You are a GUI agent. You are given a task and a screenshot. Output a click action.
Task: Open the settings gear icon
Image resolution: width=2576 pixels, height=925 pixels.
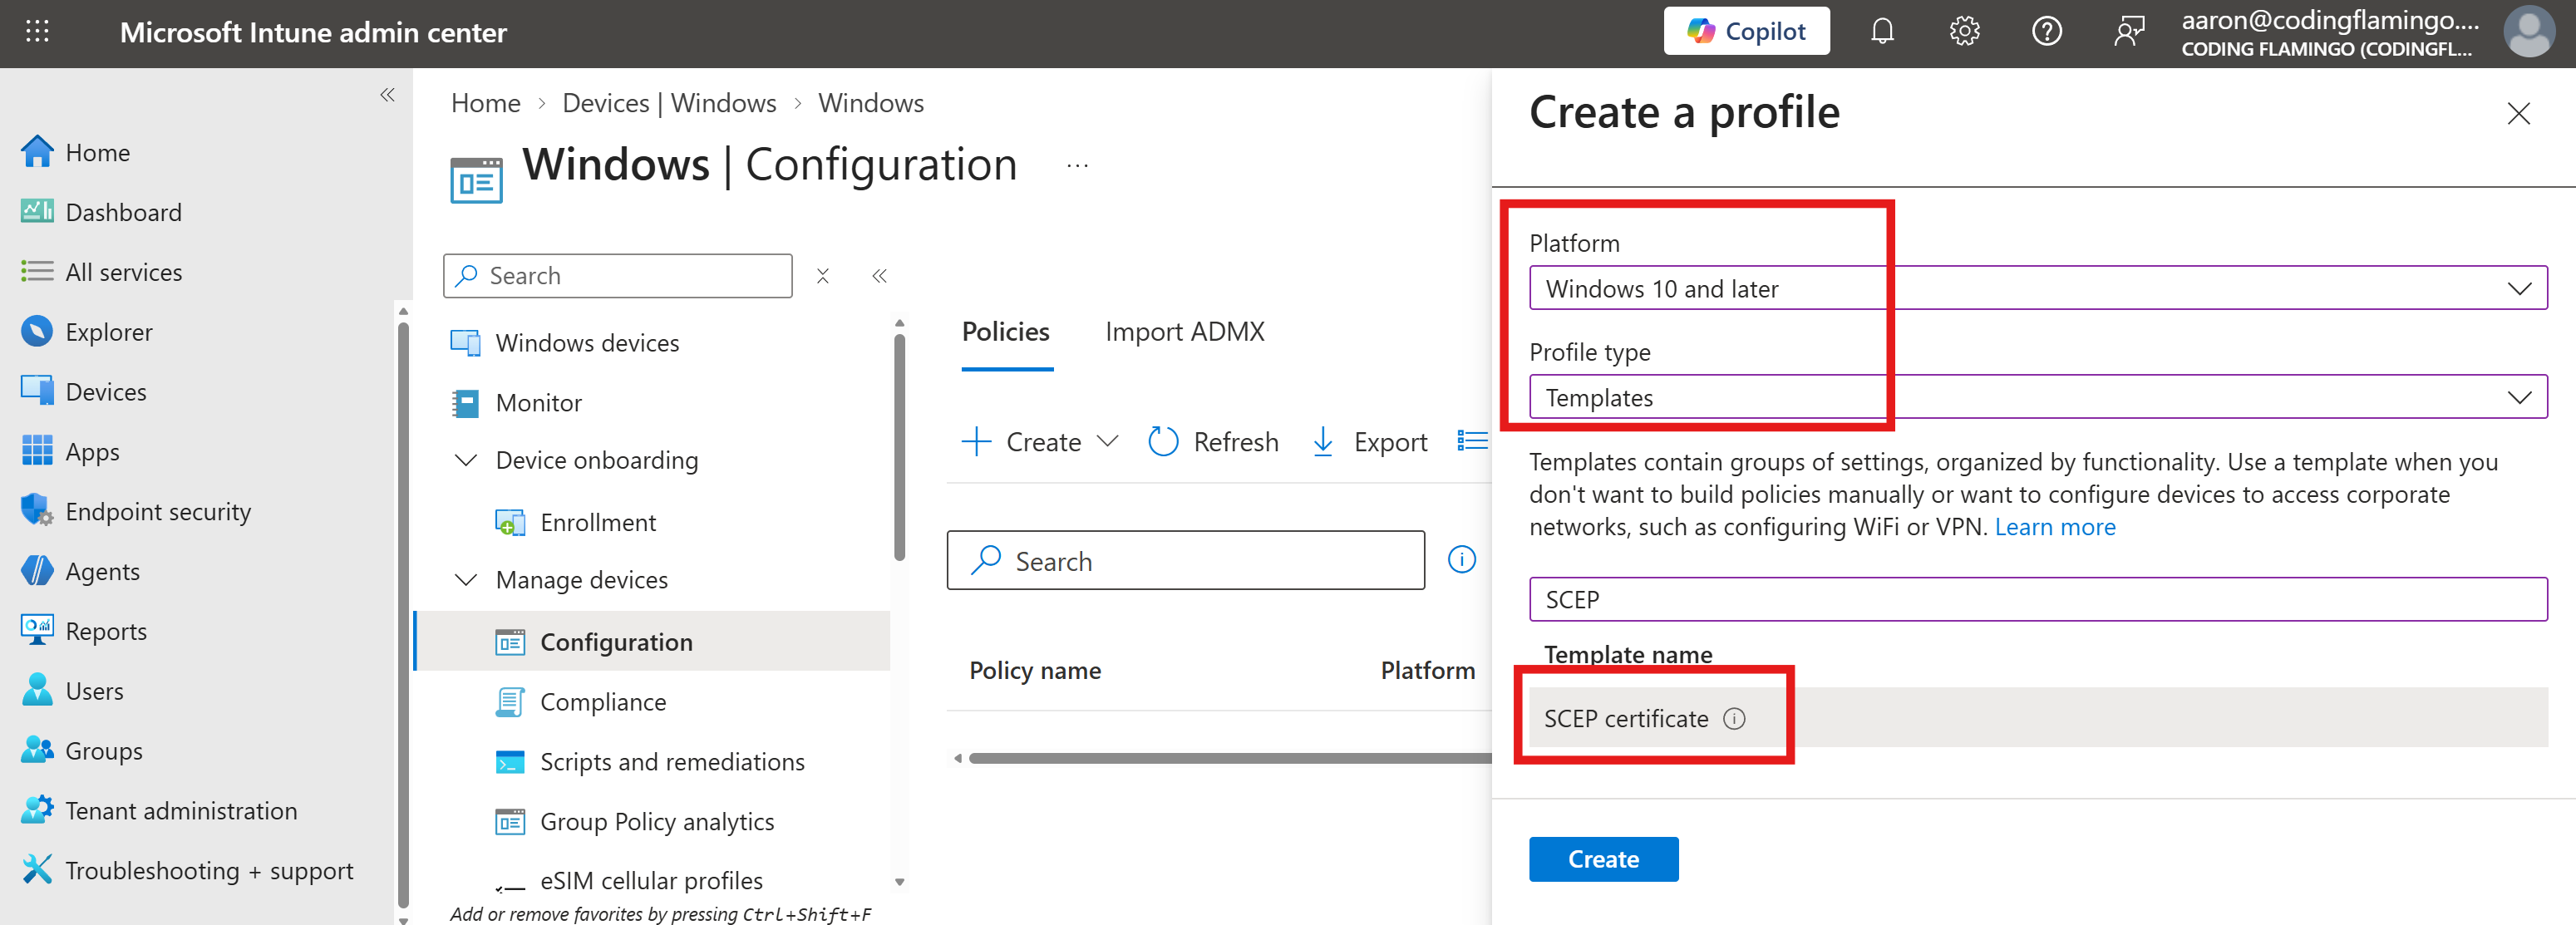[1964, 32]
